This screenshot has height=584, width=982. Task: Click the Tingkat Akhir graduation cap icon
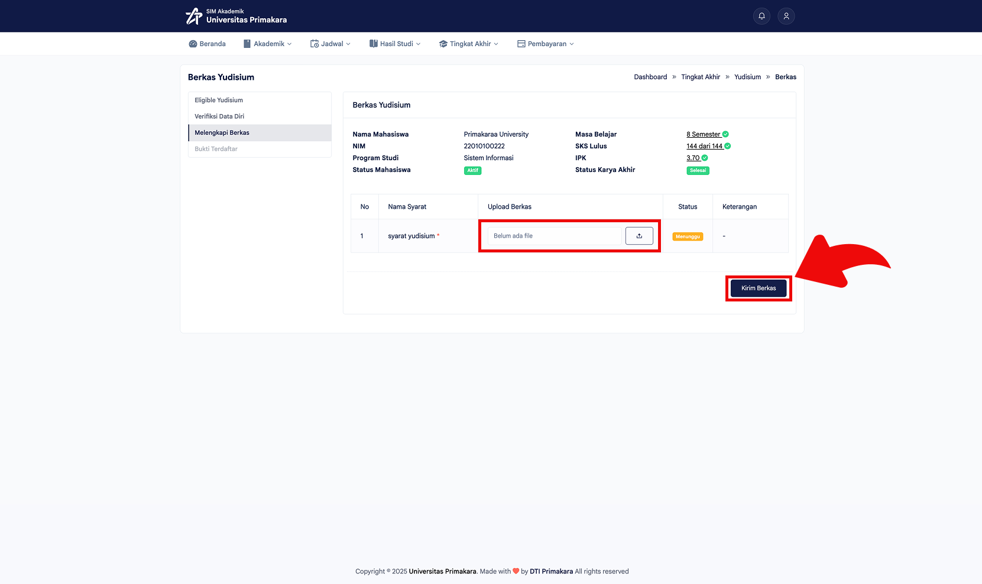pyautogui.click(x=443, y=44)
